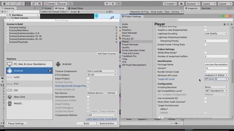This screenshot has width=234, height=131.
Task: Open Compression Method dropdown
Action: tap(102, 115)
